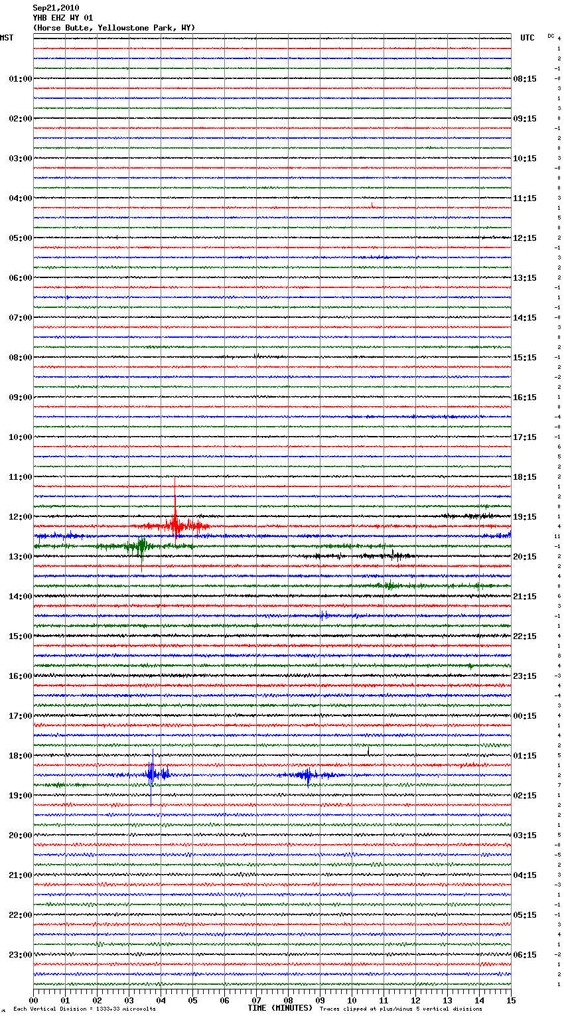Click minute 05 tick label on bottom axis
Viewport: 564px width, 1018px height.
(x=192, y=1000)
